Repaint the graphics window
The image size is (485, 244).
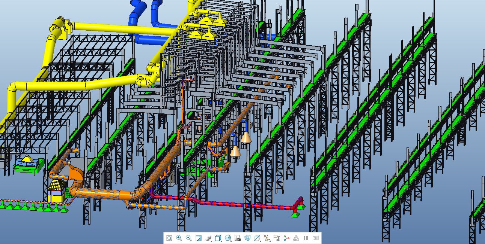(199, 238)
